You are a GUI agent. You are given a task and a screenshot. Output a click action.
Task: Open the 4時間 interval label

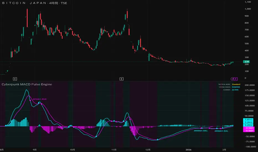[53, 3]
